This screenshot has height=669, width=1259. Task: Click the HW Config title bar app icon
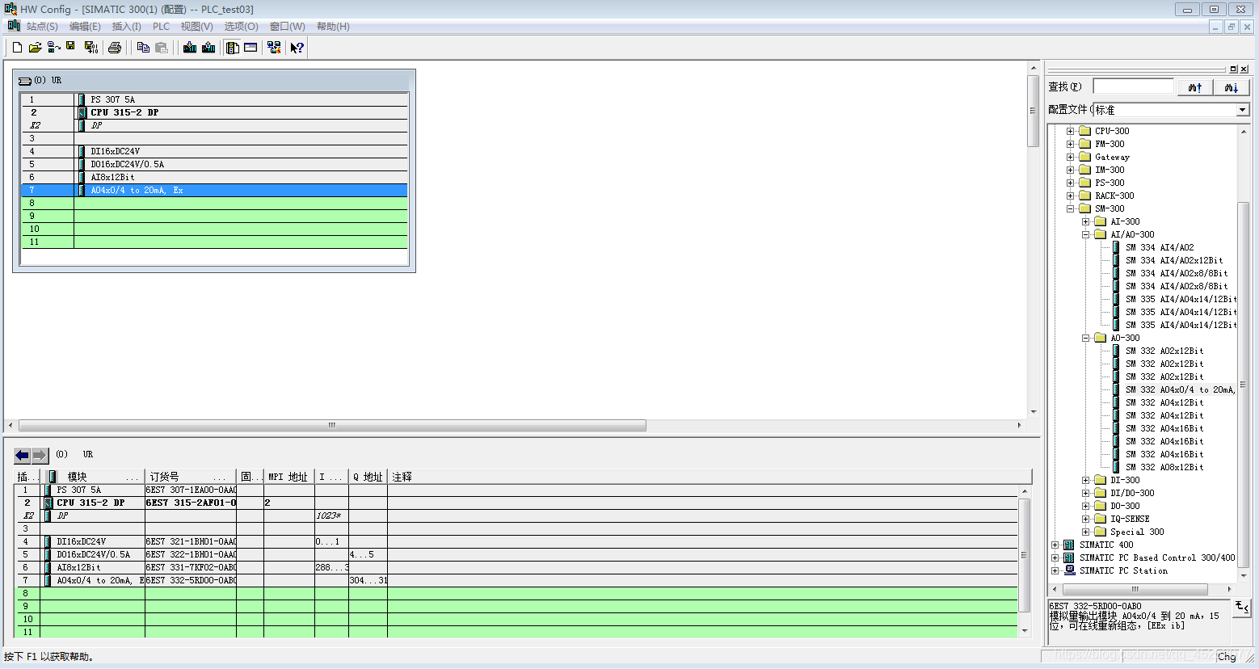tap(11, 9)
